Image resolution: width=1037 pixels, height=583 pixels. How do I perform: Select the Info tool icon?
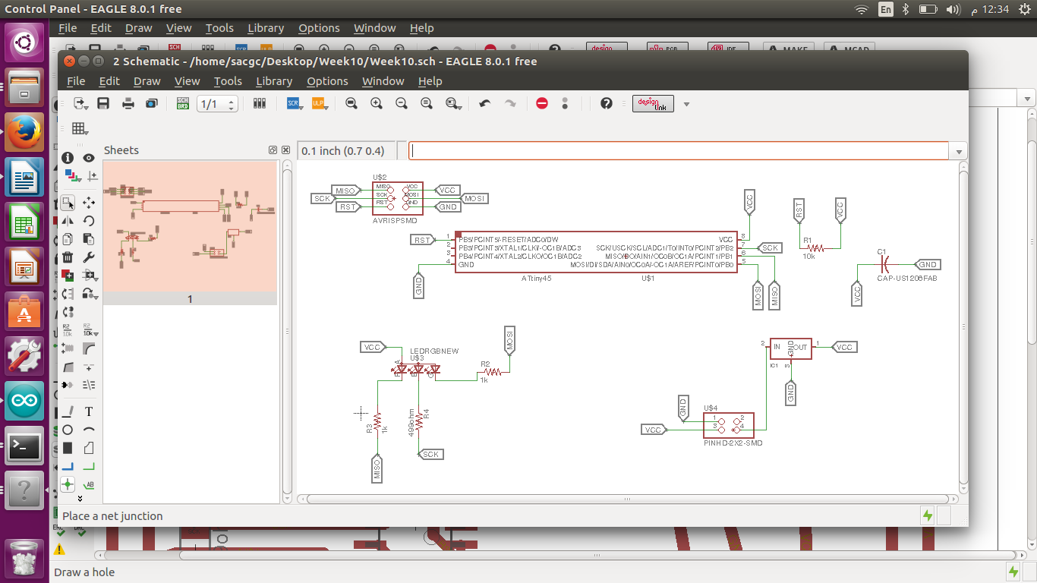[x=68, y=158]
